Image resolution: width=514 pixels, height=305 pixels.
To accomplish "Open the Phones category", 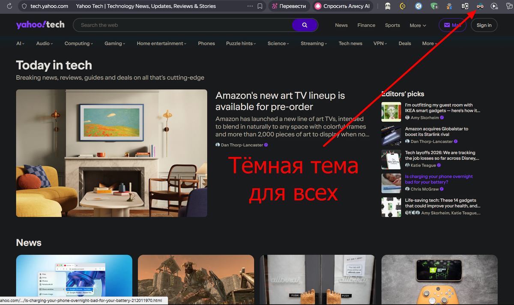I will pos(206,43).
